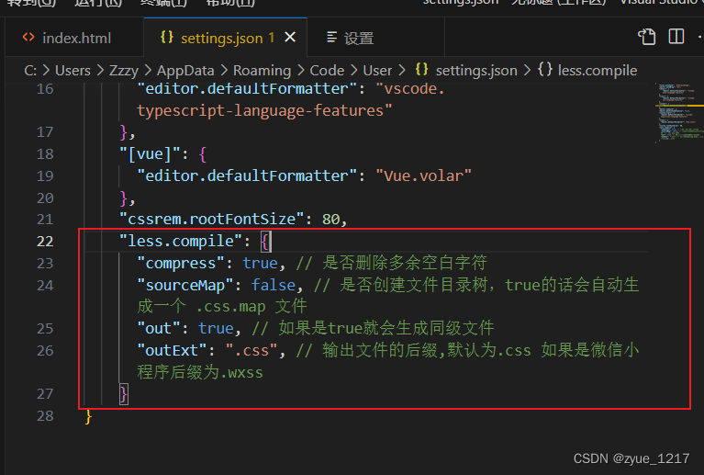Select the Users breadcrumb segment
This screenshot has width=704, height=475.
click(73, 71)
